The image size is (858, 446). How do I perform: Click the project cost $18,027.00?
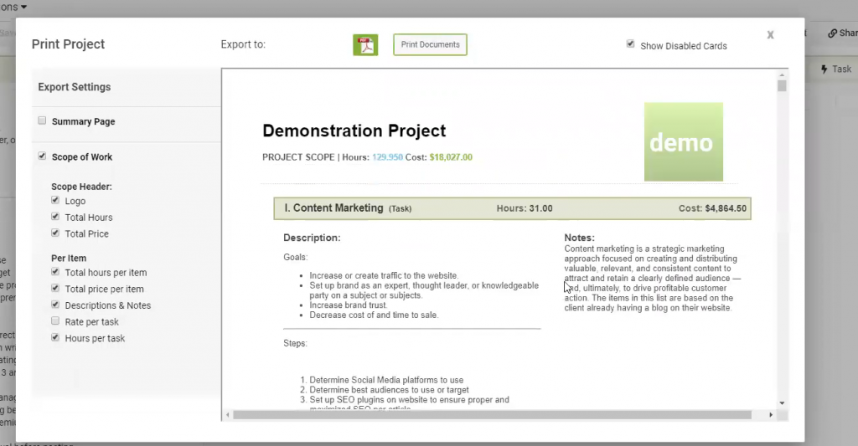click(451, 157)
